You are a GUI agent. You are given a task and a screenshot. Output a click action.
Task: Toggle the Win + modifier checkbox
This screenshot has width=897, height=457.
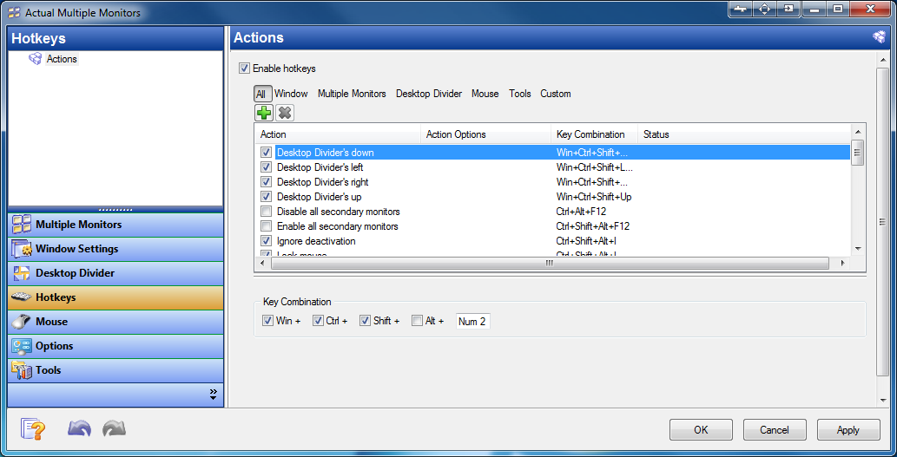267,321
